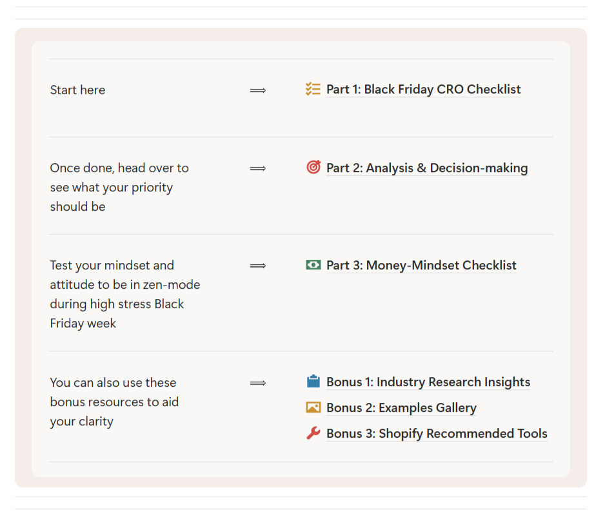Click the 'You can also use these' paragraph
The image size is (605, 517).
tap(114, 402)
